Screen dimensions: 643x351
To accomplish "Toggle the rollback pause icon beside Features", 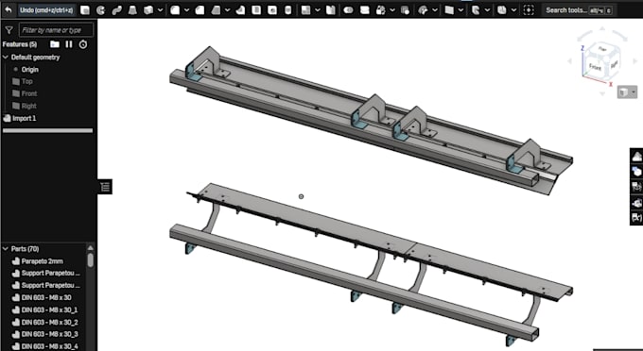I will [69, 44].
